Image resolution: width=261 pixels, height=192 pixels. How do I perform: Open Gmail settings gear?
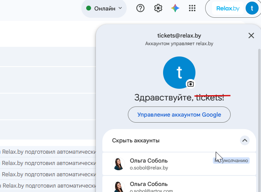[158, 8]
